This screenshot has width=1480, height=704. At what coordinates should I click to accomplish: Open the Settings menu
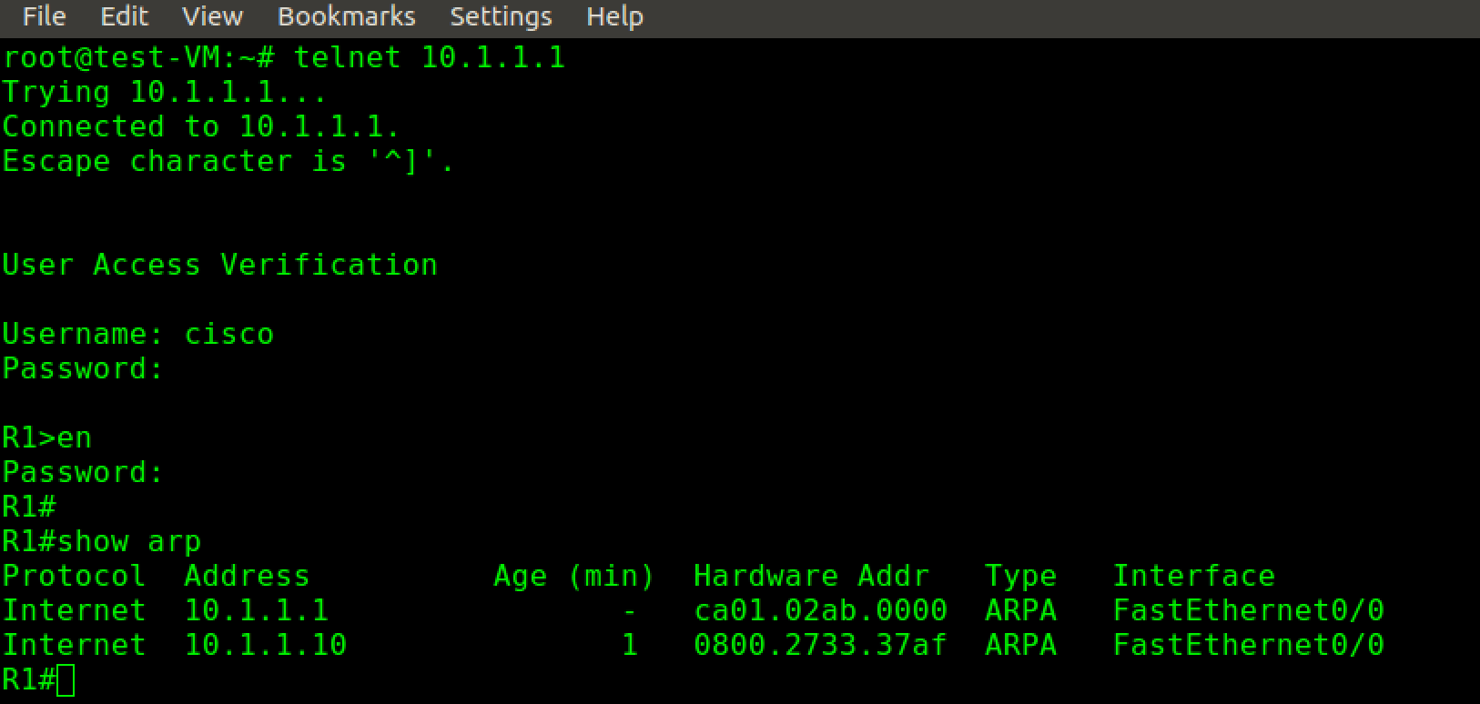[x=501, y=16]
